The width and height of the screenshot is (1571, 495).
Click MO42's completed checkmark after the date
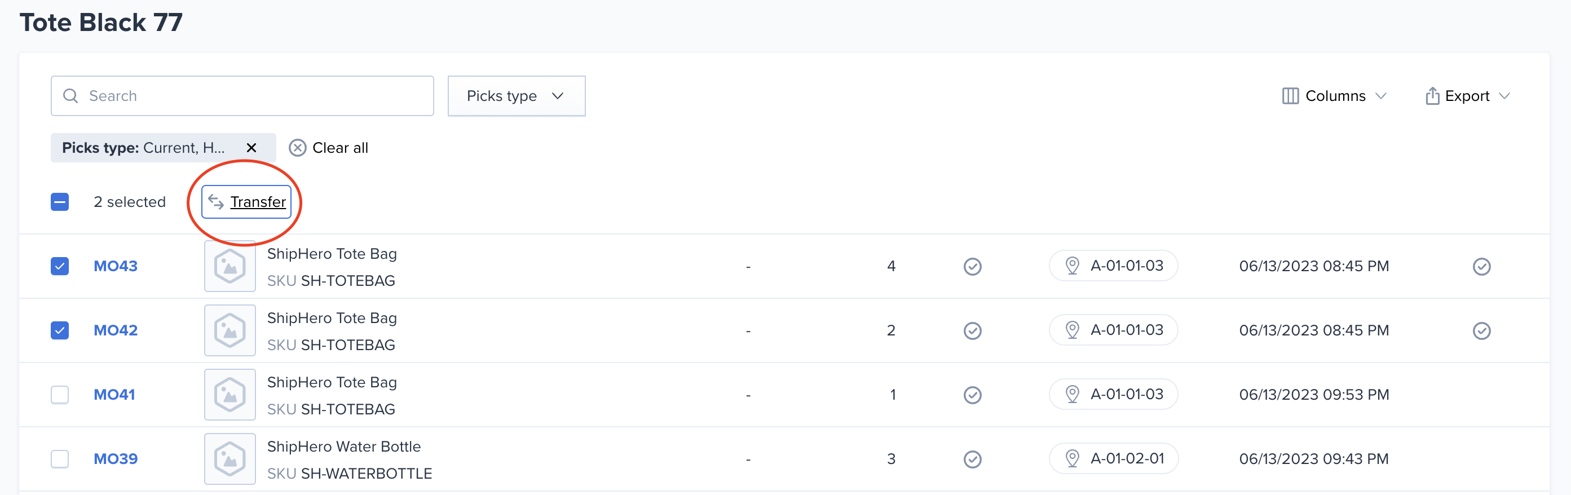(x=1481, y=330)
